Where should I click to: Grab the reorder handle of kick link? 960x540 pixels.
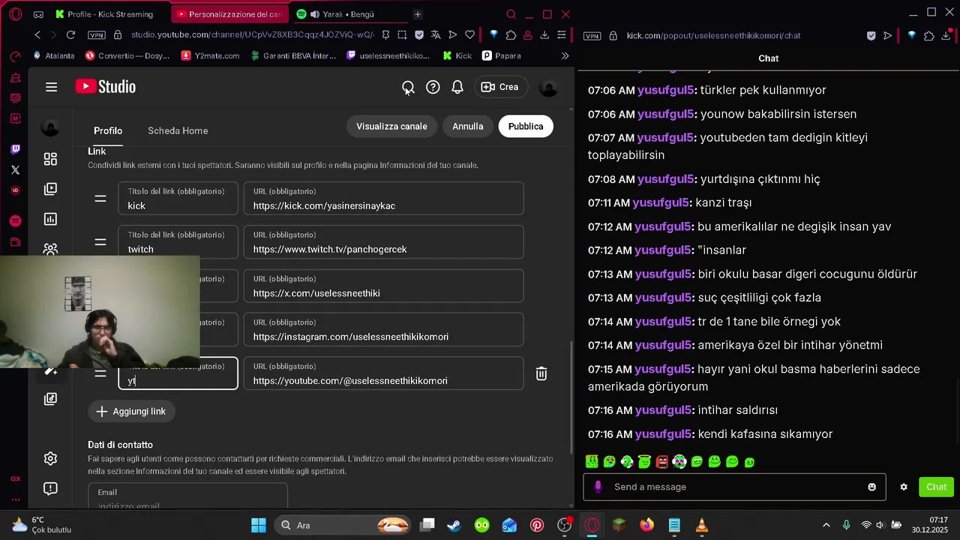pyautogui.click(x=100, y=199)
